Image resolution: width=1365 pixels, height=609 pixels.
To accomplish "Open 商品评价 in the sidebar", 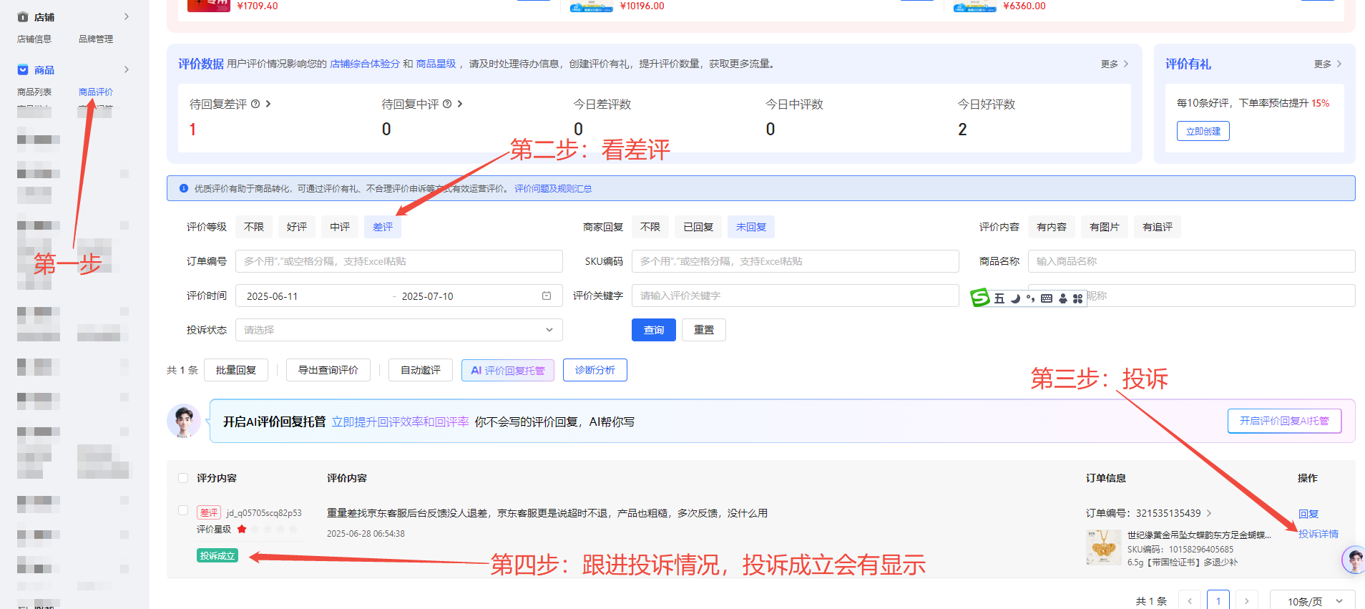I will point(96,92).
